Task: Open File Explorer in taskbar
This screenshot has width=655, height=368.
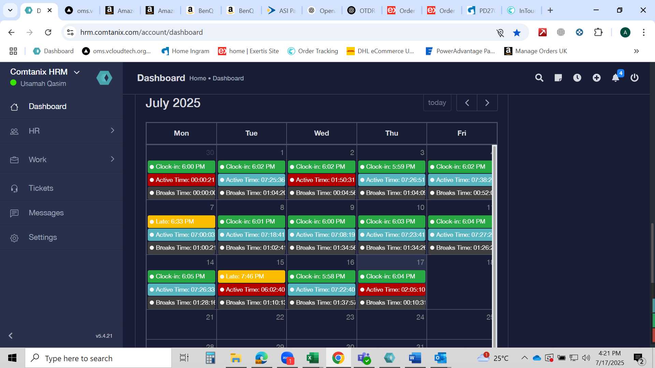Action: (x=235, y=358)
